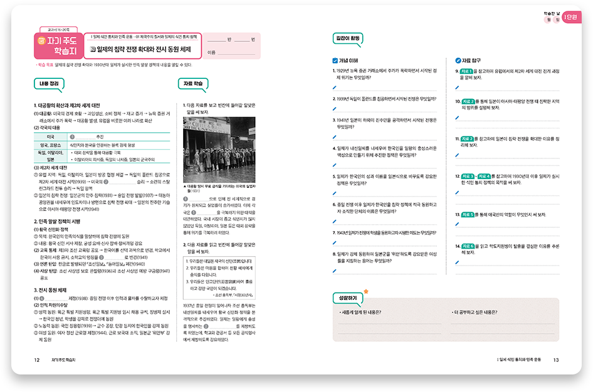
Task: Click the 자료 2 badge in question 11
Action: pyautogui.click(x=466, y=138)
